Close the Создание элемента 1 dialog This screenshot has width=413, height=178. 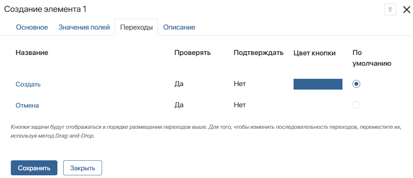point(407,10)
